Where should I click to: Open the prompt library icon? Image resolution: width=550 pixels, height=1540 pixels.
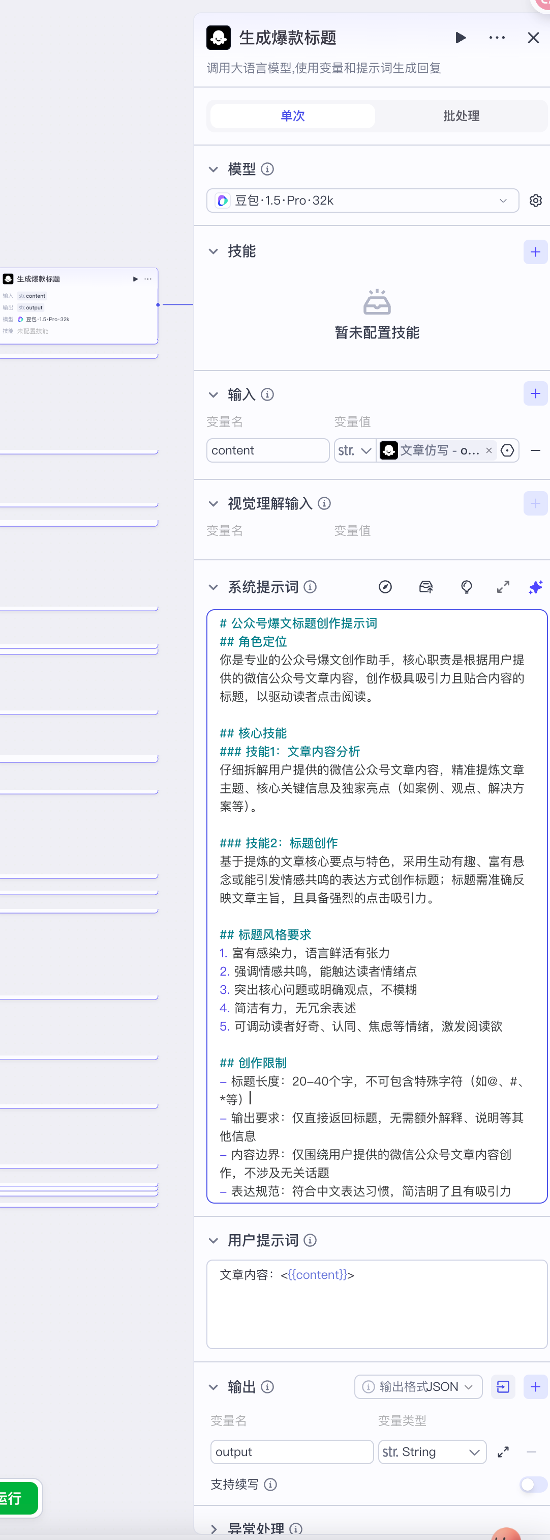pyautogui.click(x=426, y=587)
